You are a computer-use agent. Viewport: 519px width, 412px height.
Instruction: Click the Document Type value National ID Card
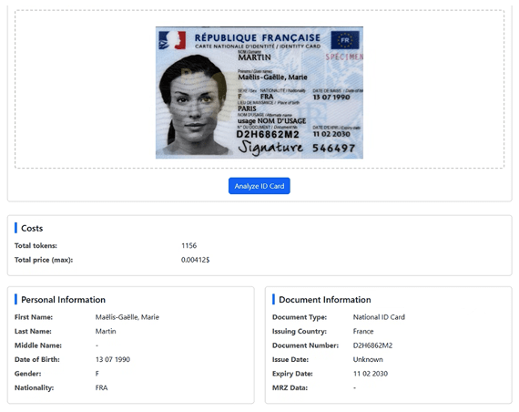click(379, 317)
